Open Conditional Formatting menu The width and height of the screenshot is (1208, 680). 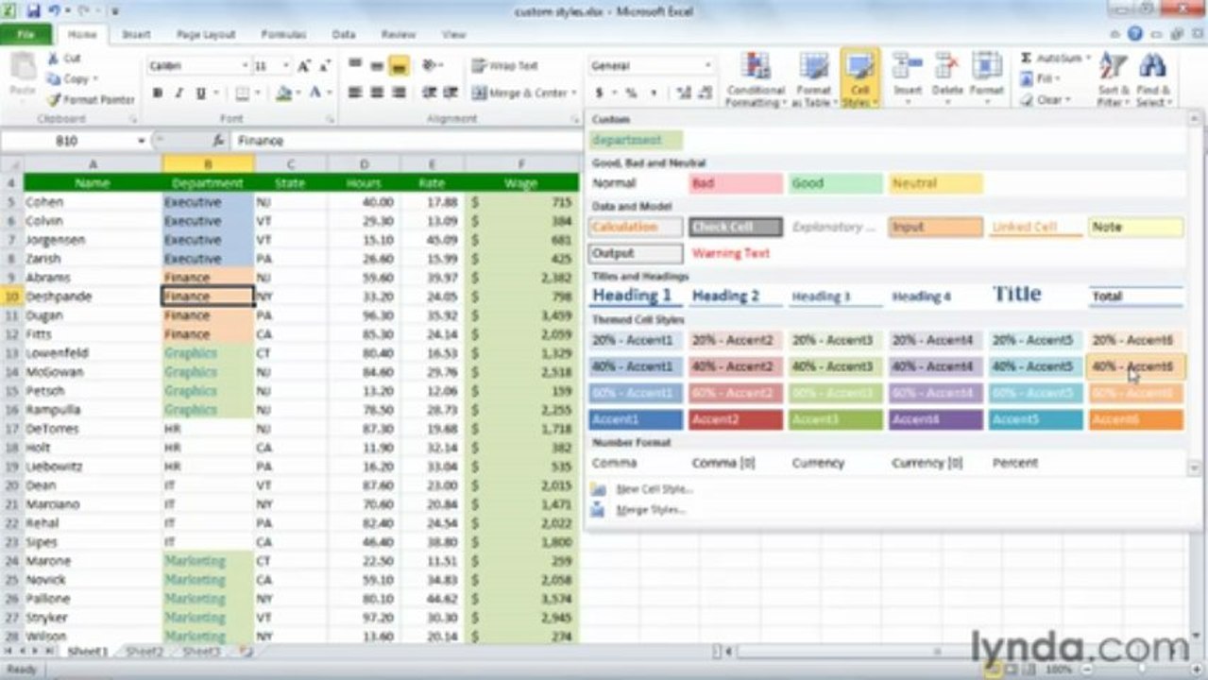756,79
